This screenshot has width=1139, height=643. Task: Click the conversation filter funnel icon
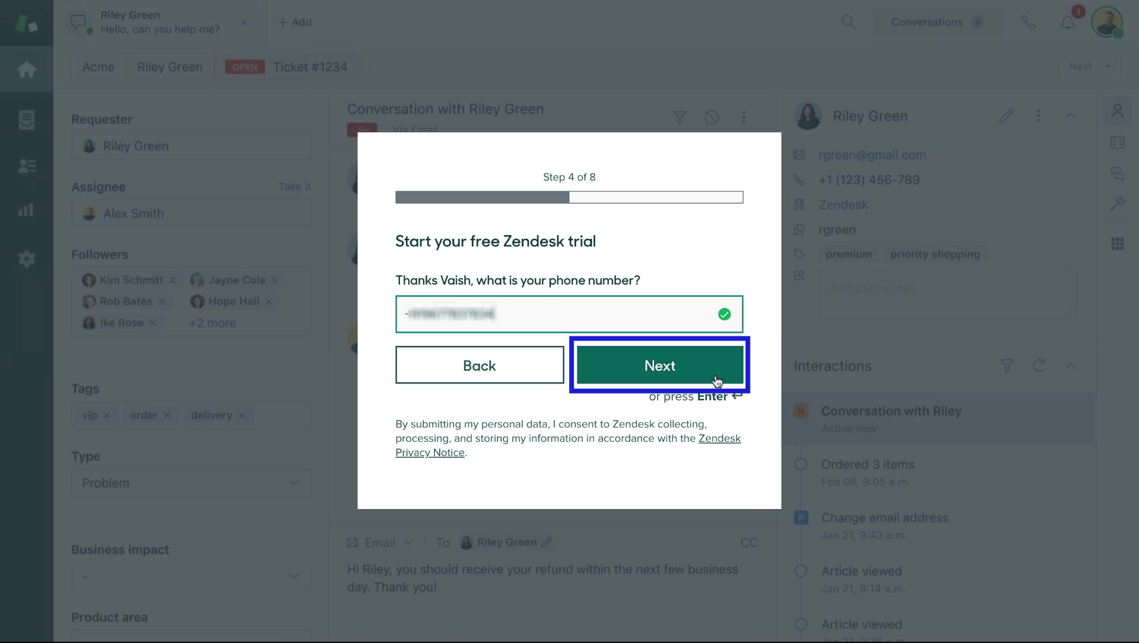click(x=679, y=117)
